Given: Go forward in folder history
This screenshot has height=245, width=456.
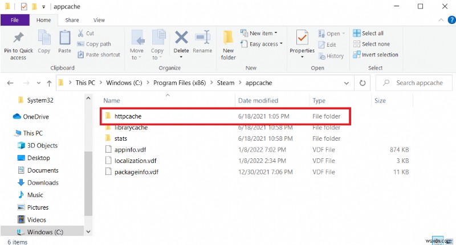Looking at the screenshot, I should point(26,83).
